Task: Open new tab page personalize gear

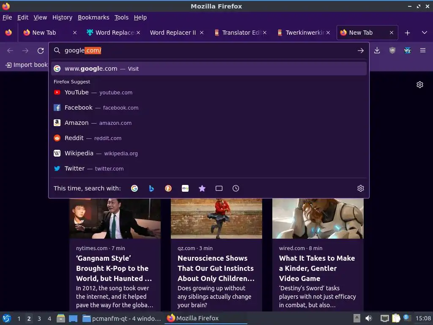Action: coord(420,85)
